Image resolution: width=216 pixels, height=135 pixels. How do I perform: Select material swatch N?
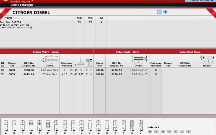tap(150, 131)
